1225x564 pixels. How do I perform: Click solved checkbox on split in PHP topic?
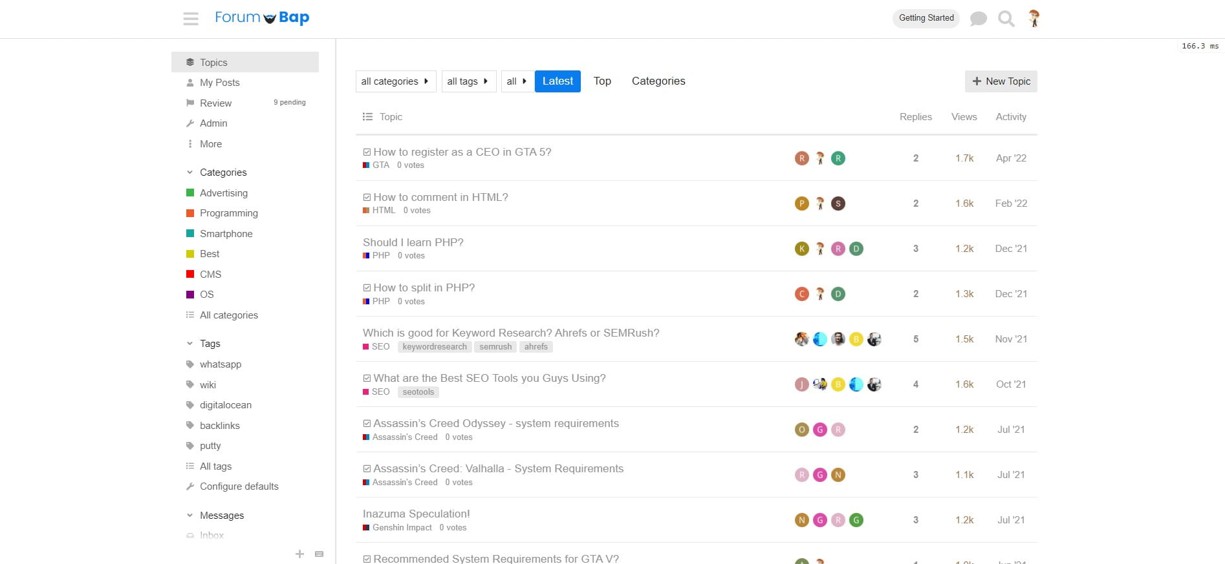367,288
